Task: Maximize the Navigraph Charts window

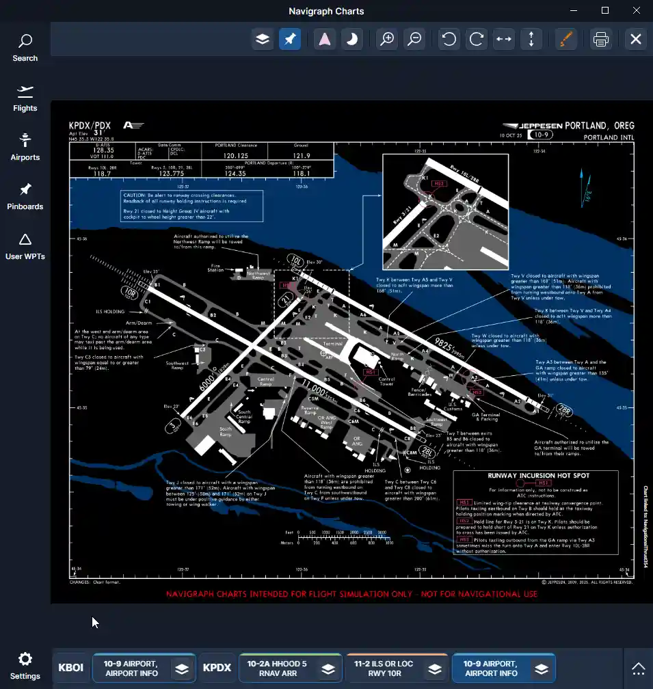Action: click(x=605, y=10)
